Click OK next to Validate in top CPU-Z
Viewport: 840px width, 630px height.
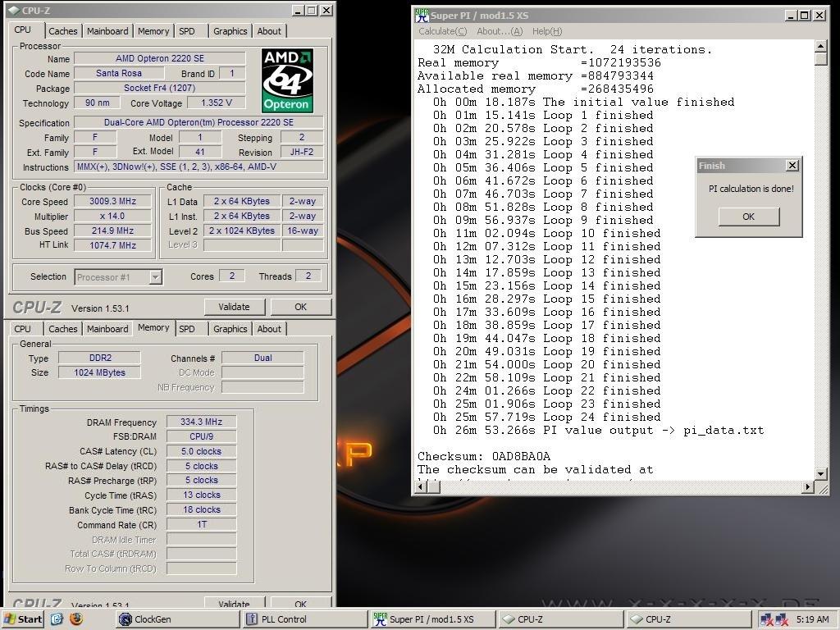coord(300,307)
